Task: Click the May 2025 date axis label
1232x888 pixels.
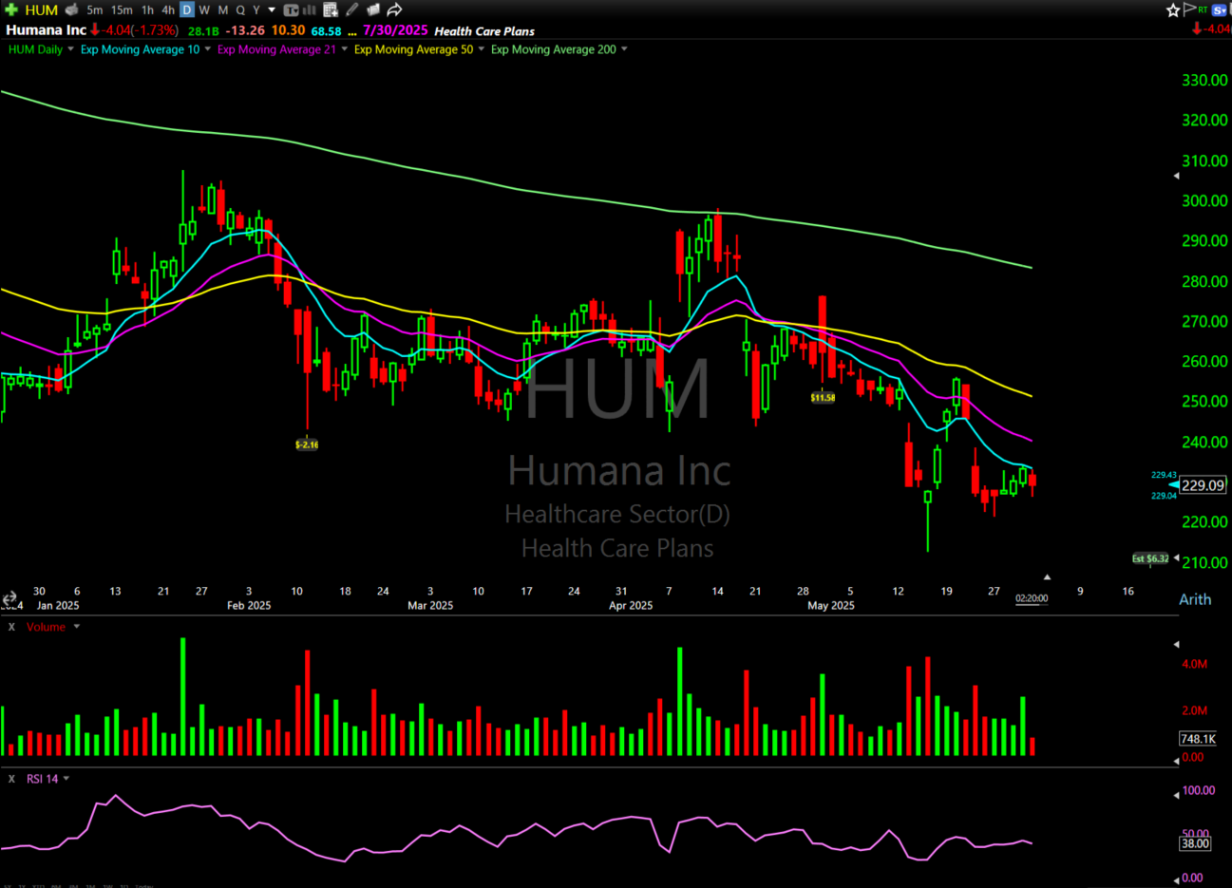Action: point(830,605)
